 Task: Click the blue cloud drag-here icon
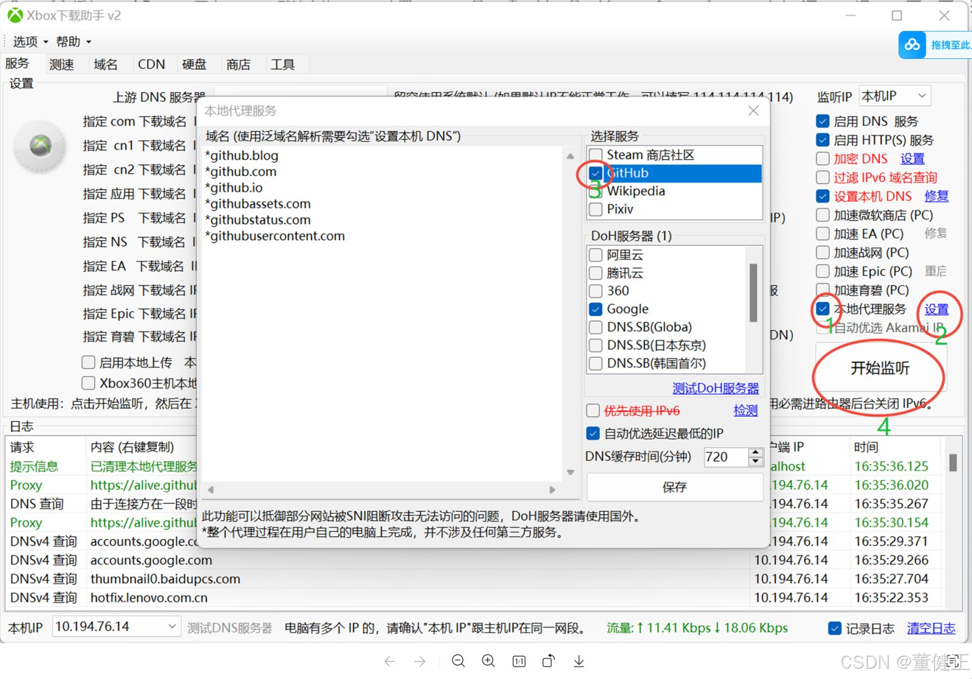912,45
